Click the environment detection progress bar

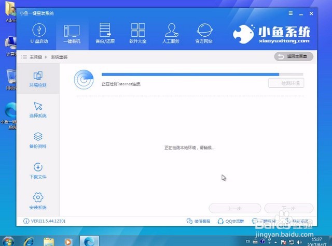[202, 74]
